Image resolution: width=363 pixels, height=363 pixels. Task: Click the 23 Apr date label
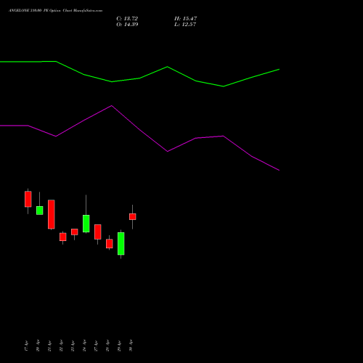click(x=73, y=346)
